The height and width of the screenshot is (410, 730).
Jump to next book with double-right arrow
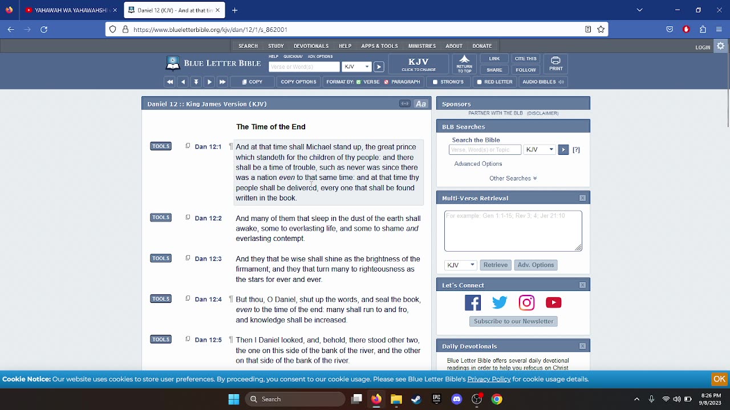(222, 82)
